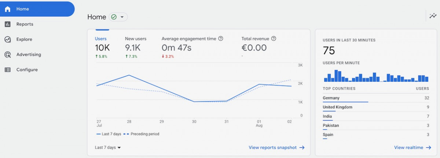The width and height of the screenshot is (440, 158).
Task: Click the Advertising target icon
Action: coord(8,55)
